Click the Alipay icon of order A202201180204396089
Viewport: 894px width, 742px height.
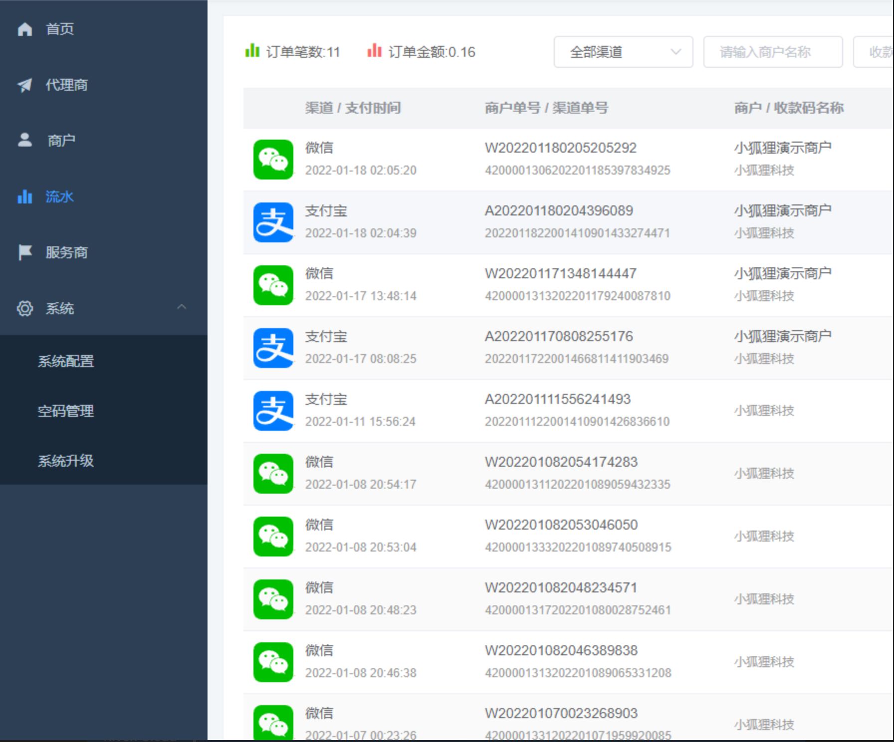[273, 222]
